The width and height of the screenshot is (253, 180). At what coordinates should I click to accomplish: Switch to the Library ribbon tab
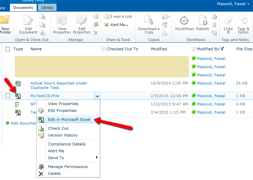pos(47,8)
